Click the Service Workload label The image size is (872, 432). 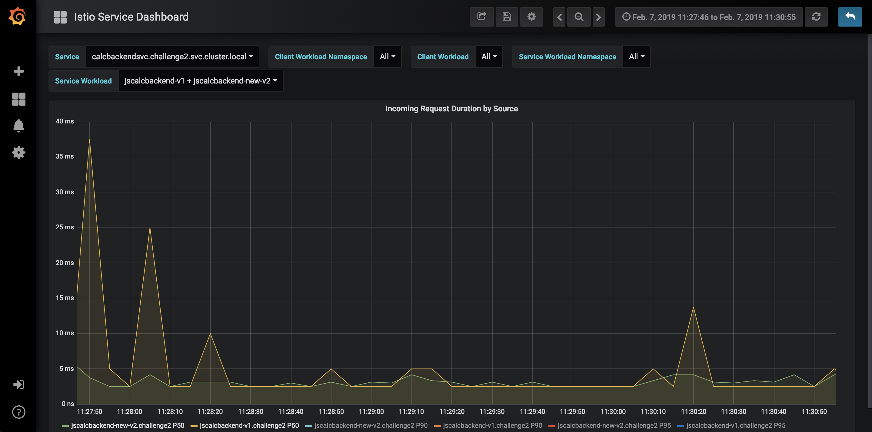click(x=83, y=81)
